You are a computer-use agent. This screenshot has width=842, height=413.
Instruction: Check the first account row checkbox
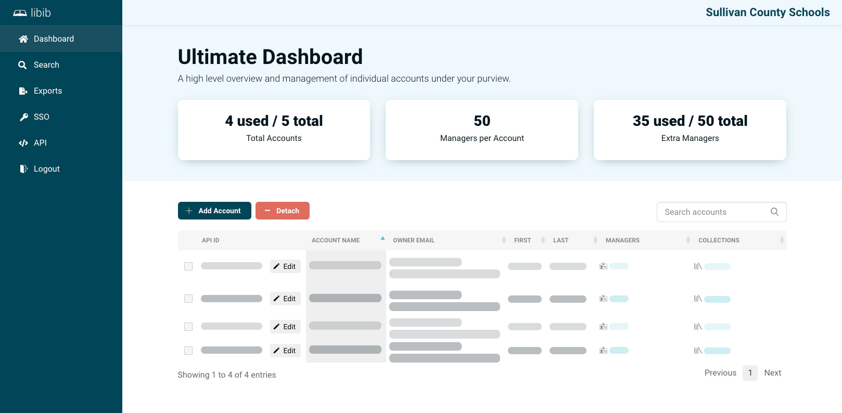(188, 266)
